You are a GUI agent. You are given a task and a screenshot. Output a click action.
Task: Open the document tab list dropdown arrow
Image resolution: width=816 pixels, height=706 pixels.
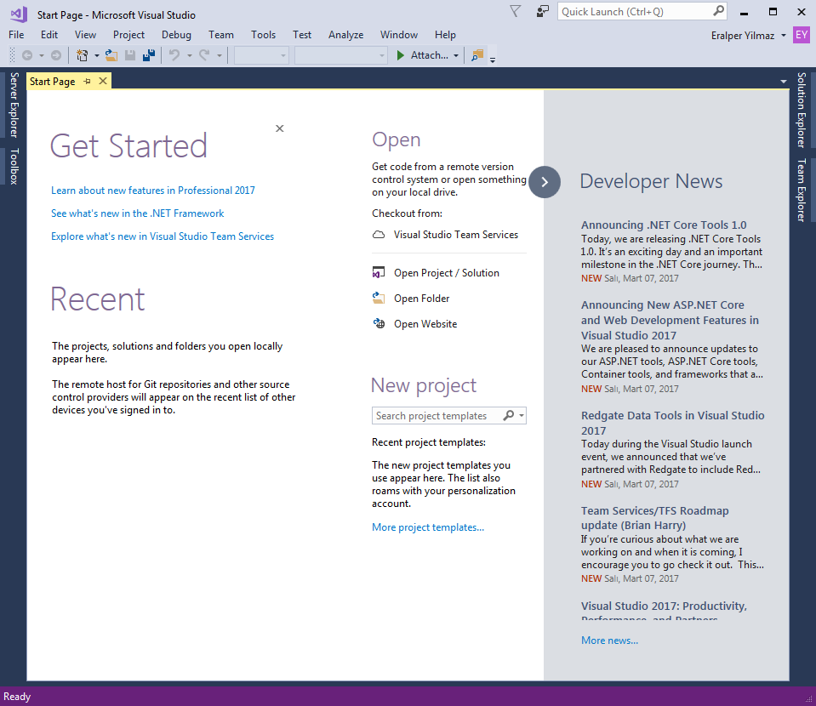click(783, 82)
